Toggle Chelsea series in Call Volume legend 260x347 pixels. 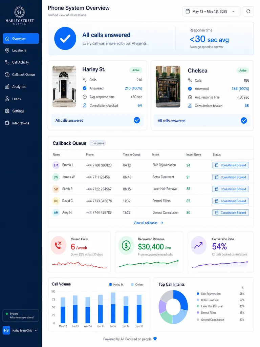pos(137,285)
